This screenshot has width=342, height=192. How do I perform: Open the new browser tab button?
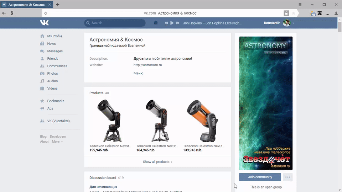[58, 5]
